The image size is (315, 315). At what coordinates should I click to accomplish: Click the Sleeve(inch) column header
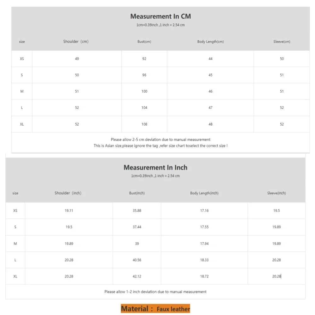(276, 193)
